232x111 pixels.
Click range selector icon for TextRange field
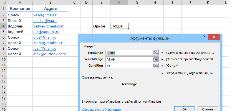156,53
